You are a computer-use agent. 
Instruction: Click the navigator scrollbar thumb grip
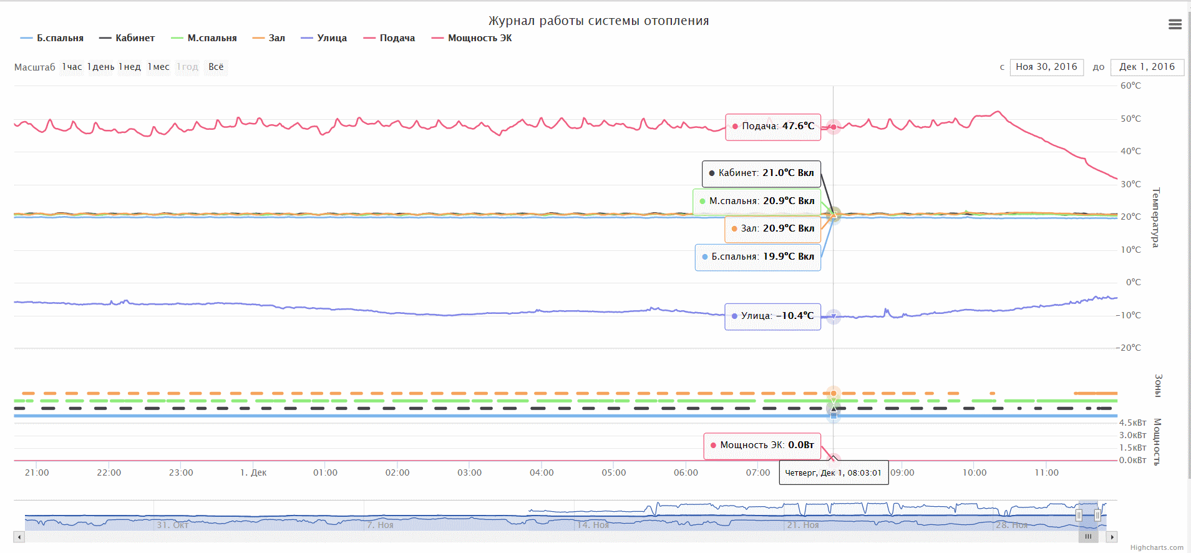click(1088, 537)
